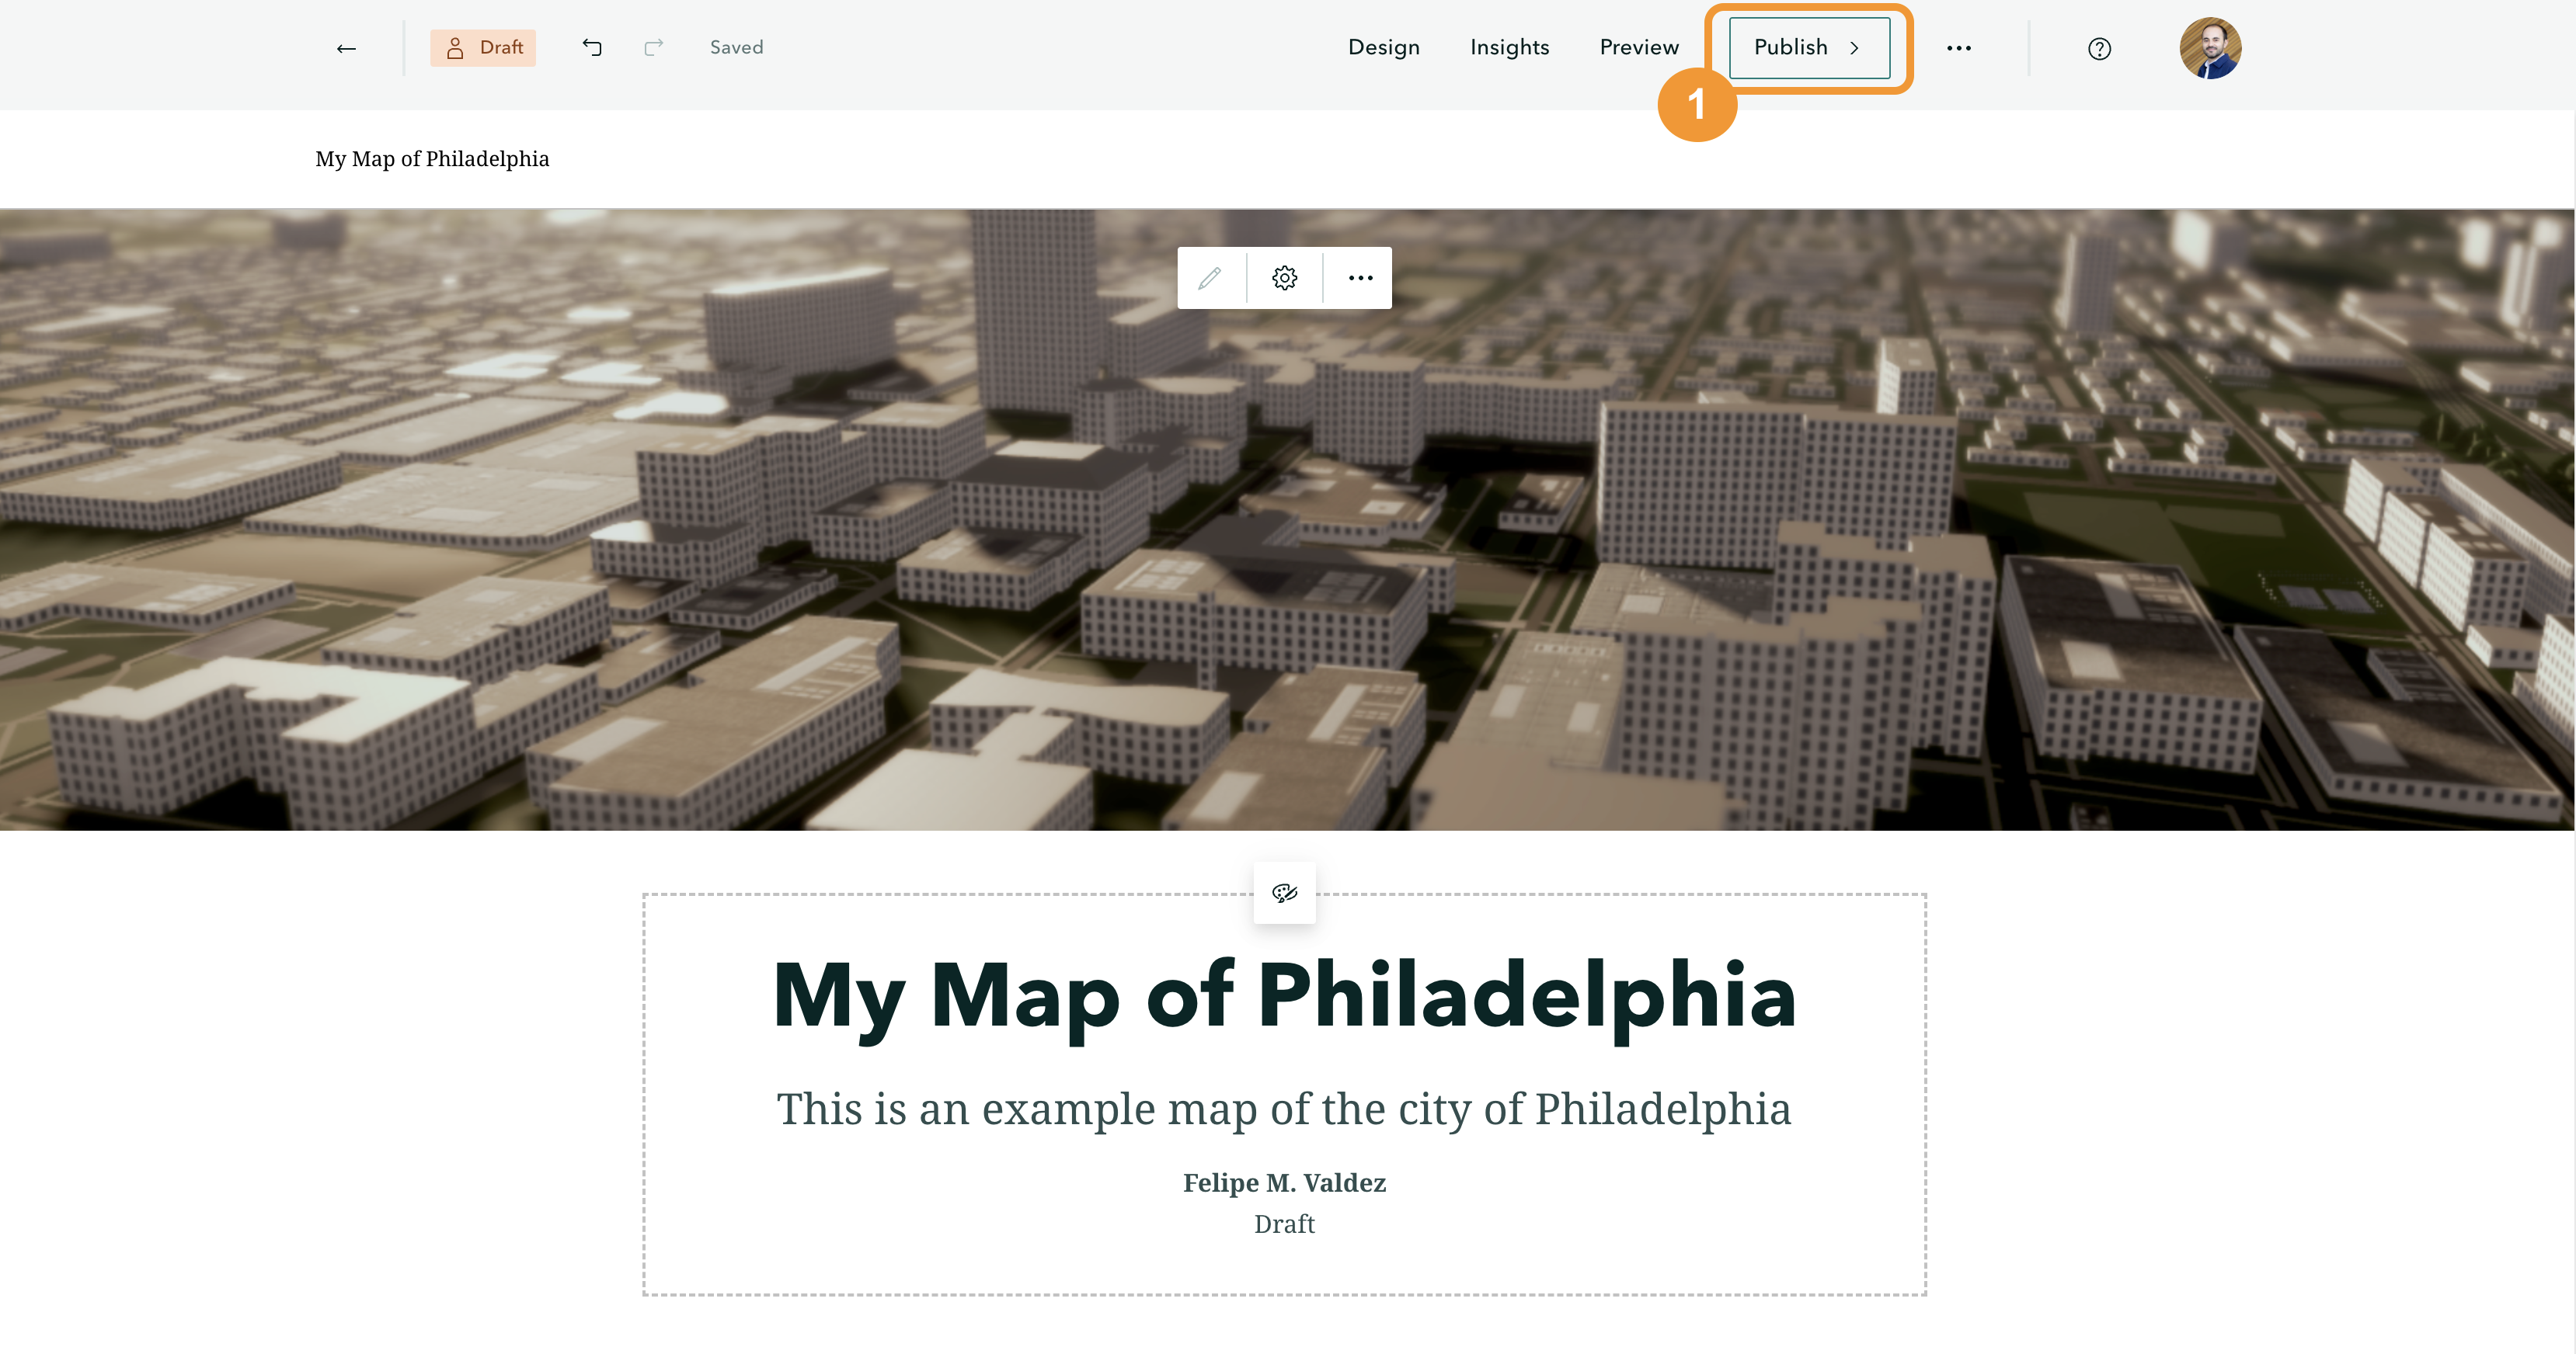2576x1354 pixels.
Task: Open the Design panel
Action: (1384, 47)
